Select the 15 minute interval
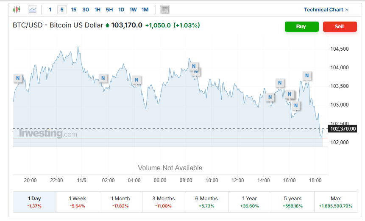 pyautogui.click(x=74, y=9)
